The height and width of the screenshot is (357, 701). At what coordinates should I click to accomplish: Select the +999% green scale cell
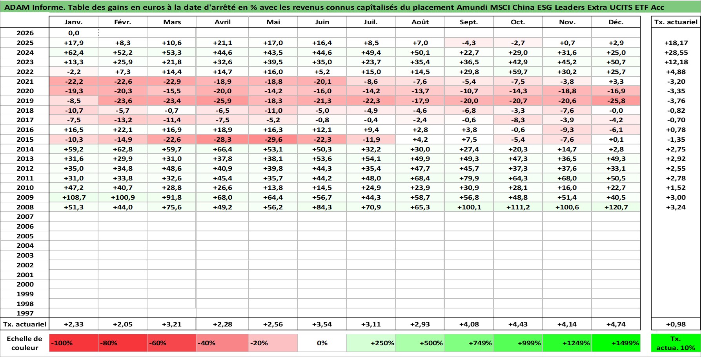click(x=518, y=343)
